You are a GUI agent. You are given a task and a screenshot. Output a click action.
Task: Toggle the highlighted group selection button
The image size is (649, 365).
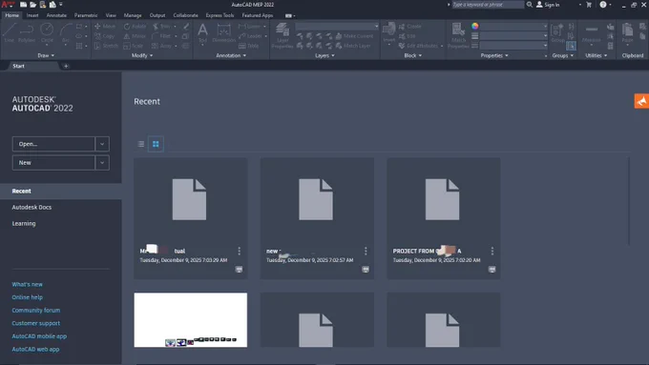pos(571,46)
